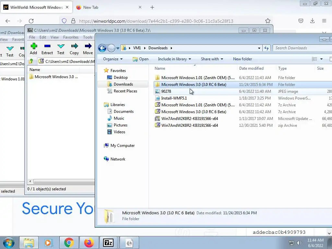Select 90278 JPEG image file
Screen dimensions: 332x249
pyautogui.click(x=243, y=91)
